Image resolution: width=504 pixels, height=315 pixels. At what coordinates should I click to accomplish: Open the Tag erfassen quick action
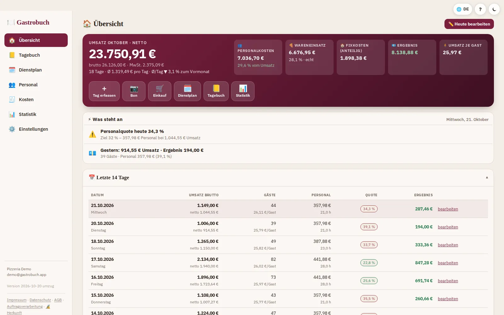(x=104, y=91)
